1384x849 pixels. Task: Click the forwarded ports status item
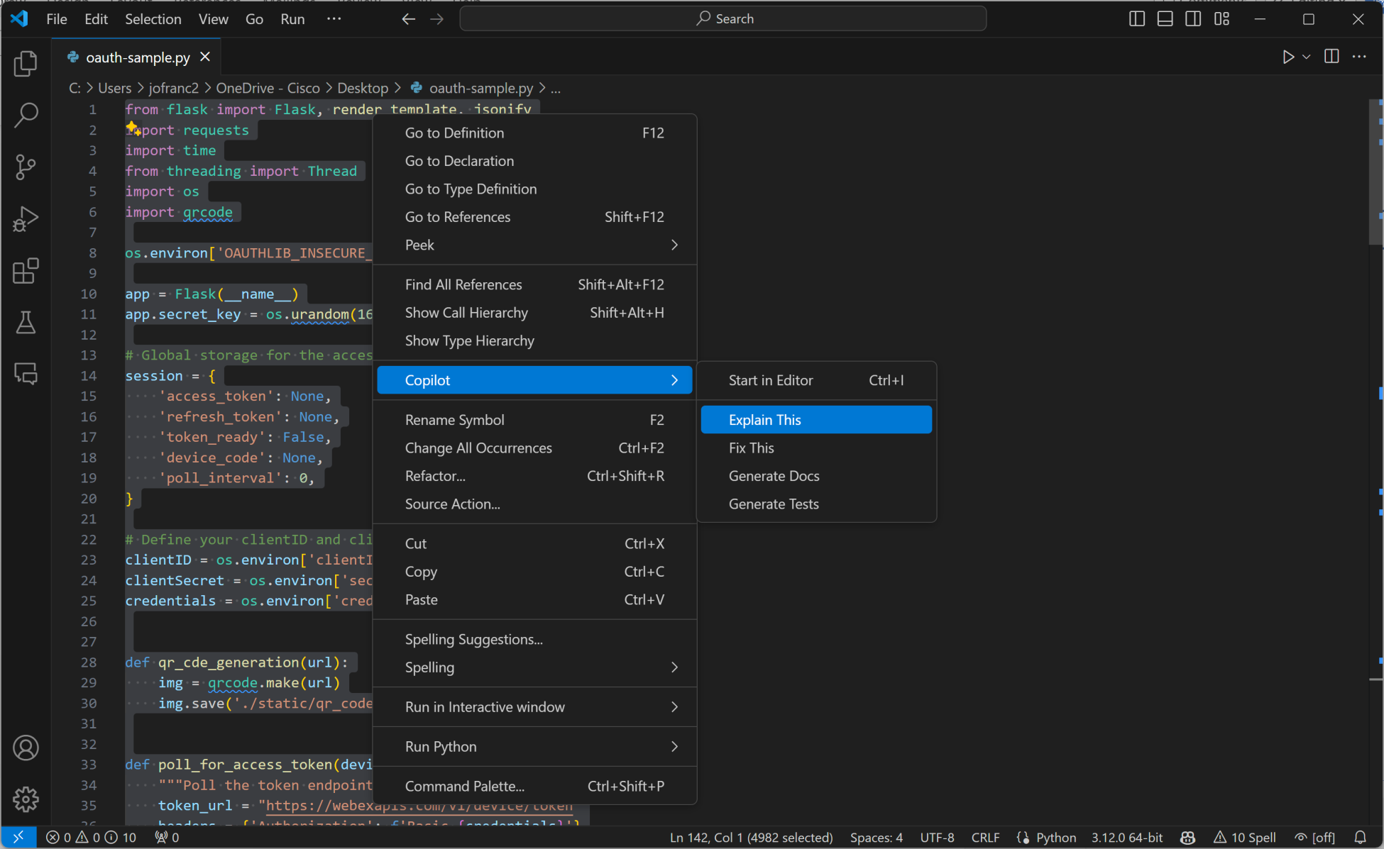click(167, 837)
